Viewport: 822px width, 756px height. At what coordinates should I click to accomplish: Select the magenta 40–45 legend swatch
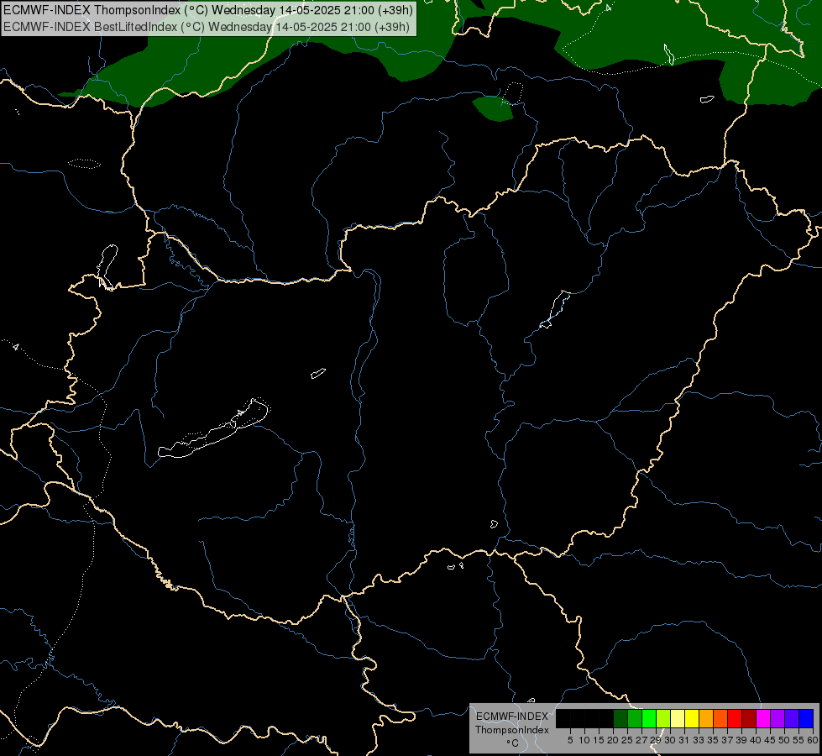[x=763, y=718]
